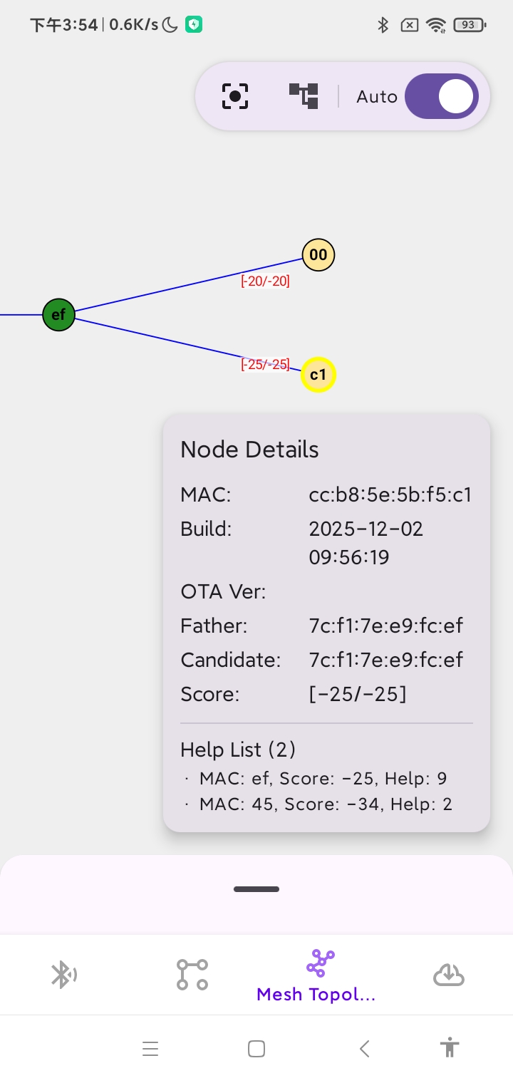Tap the Android back arrow
513x1083 pixels.
click(x=365, y=1049)
